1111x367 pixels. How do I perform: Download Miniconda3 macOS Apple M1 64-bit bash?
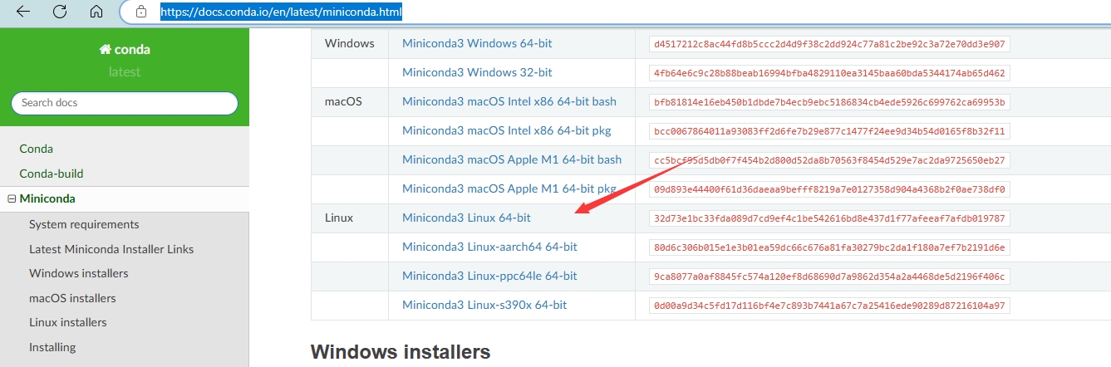pyautogui.click(x=512, y=159)
